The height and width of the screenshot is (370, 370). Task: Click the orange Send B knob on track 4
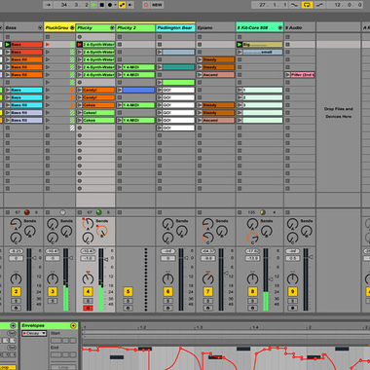point(102,231)
